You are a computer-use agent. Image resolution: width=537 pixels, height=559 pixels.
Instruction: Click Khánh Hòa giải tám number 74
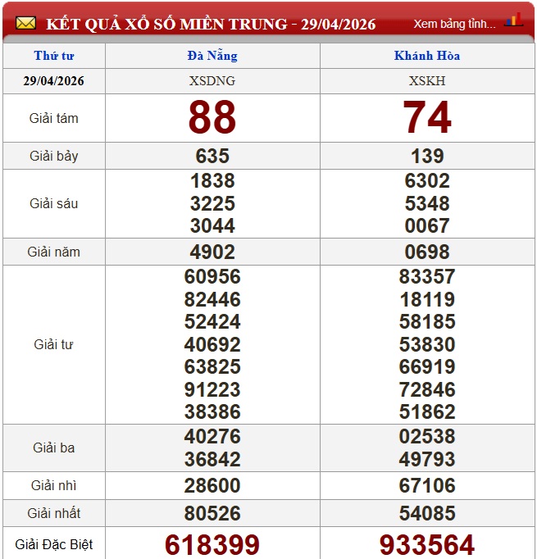pos(427,118)
